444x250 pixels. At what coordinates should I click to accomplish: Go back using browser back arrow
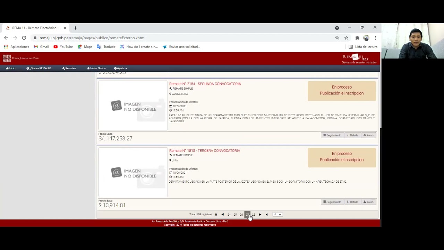tap(6, 38)
